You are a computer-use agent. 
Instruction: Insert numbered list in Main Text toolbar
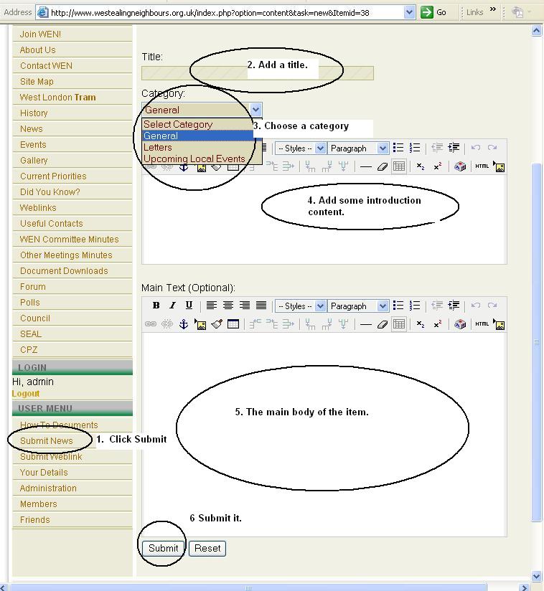tap(415, 306)
